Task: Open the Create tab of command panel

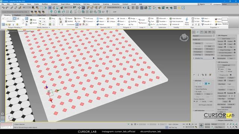Action: tap(194, 32)
